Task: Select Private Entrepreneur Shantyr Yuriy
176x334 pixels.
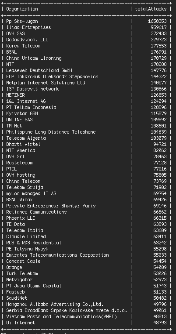Action: coord(51,206)
